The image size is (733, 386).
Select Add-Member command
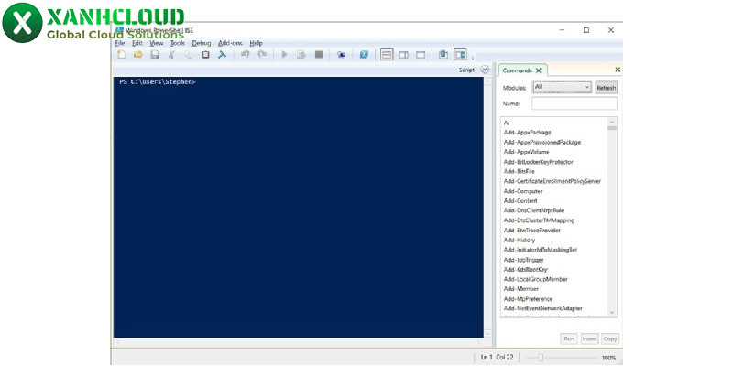click(x=521, y=289)
